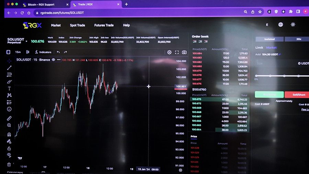
Task: Open the Futures Trade menu
Action: point(104,25)
